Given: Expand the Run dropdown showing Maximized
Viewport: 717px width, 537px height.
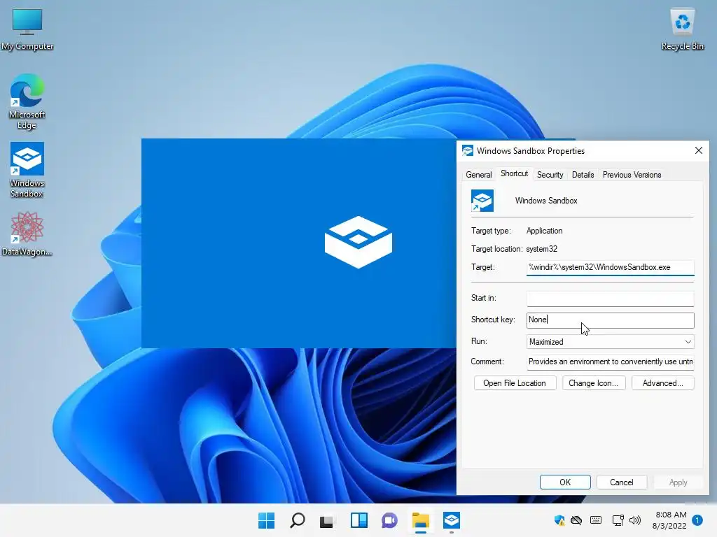Looking at the screenshot, I should pos(611,342).
